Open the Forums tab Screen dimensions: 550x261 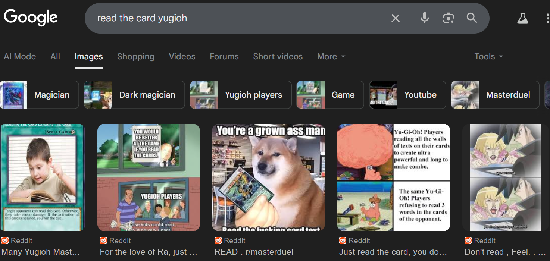(x=224, y=57)
